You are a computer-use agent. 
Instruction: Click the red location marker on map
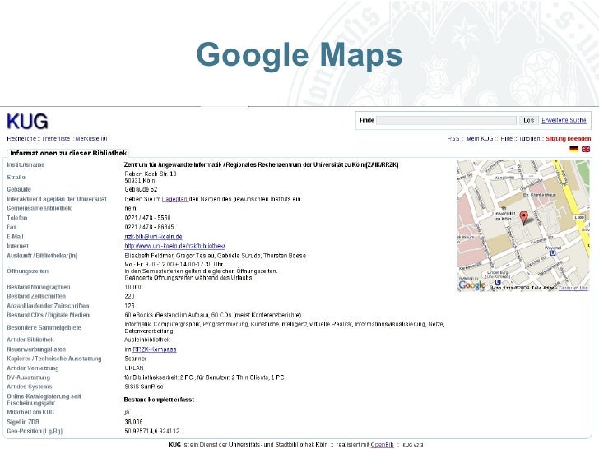click(524, 218)
